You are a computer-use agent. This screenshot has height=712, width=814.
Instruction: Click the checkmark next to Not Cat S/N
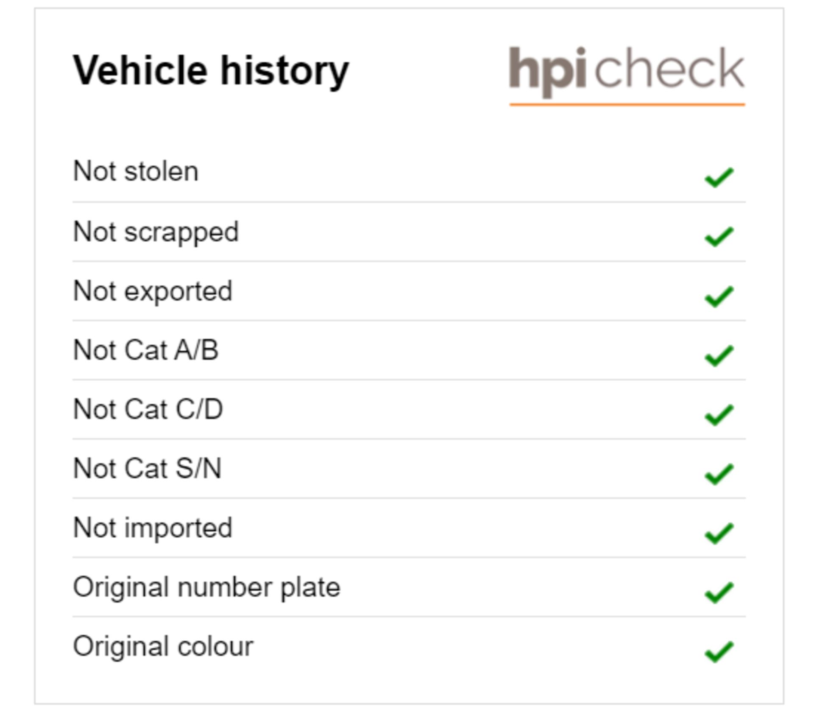pos(719,474)
